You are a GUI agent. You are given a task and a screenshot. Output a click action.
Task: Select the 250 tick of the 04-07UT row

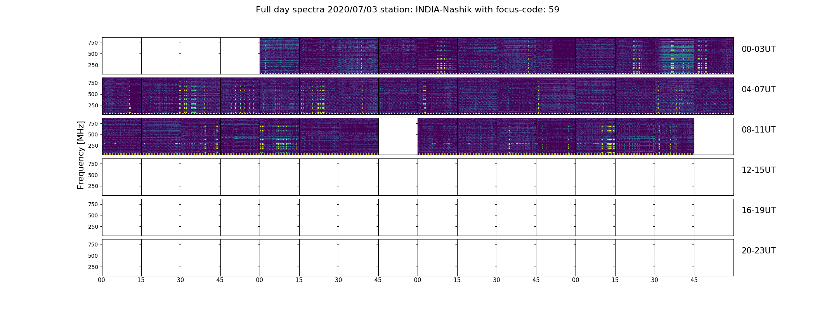pos(93,105)
